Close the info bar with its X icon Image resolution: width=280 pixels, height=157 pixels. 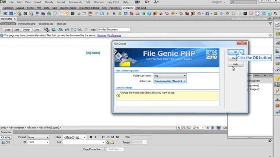270,35
